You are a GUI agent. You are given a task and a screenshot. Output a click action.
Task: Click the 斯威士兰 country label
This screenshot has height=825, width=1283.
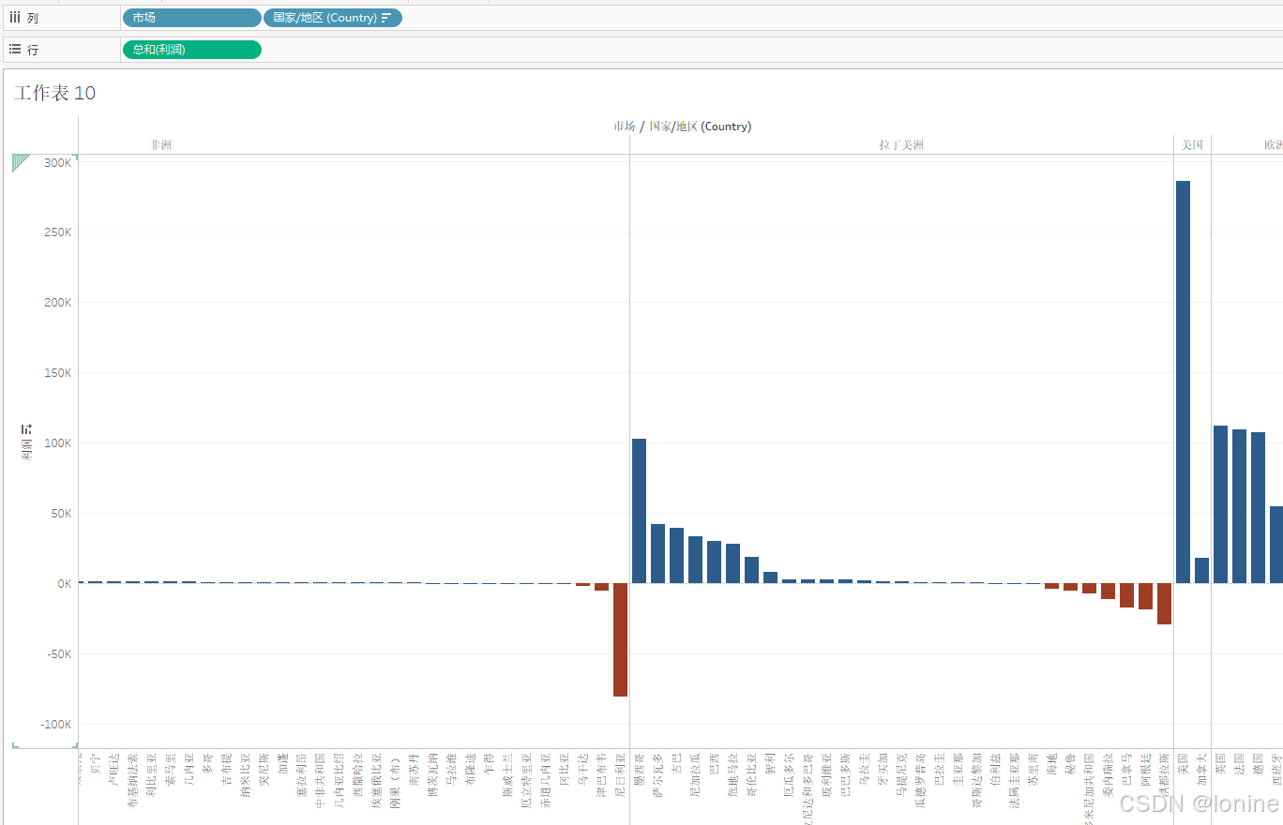click(507, 773)
